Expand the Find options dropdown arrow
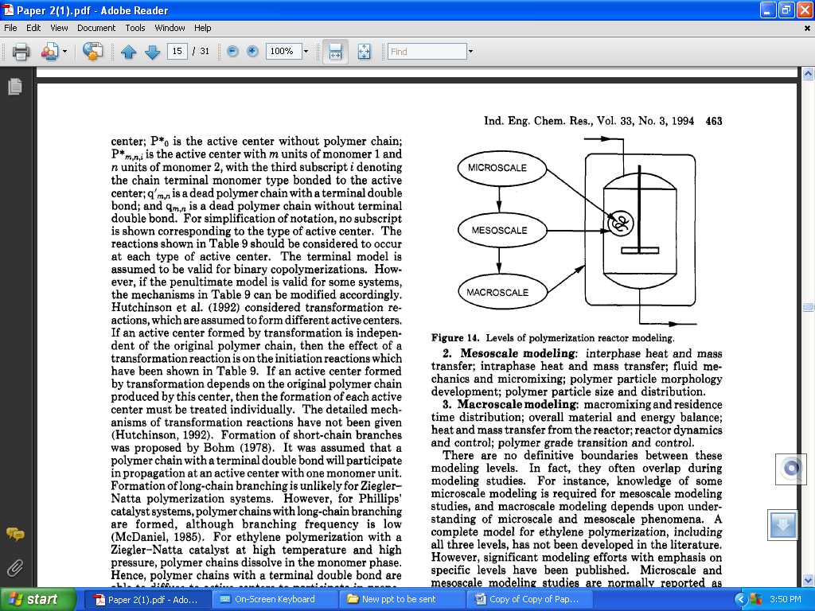The width and height of the screenshot is (815, 611). (x=470, y=52)
